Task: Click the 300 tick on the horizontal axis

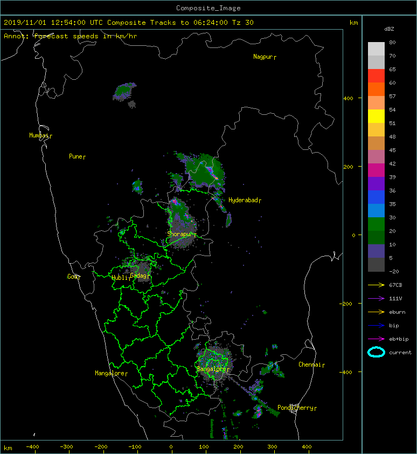Action: point(272,447)
